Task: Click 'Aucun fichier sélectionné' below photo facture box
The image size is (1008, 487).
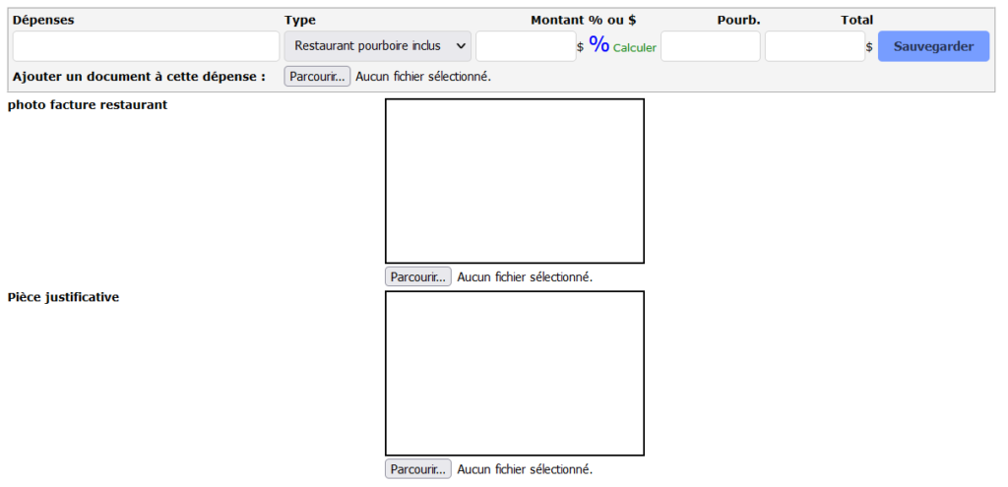Action: click(525, 277)
